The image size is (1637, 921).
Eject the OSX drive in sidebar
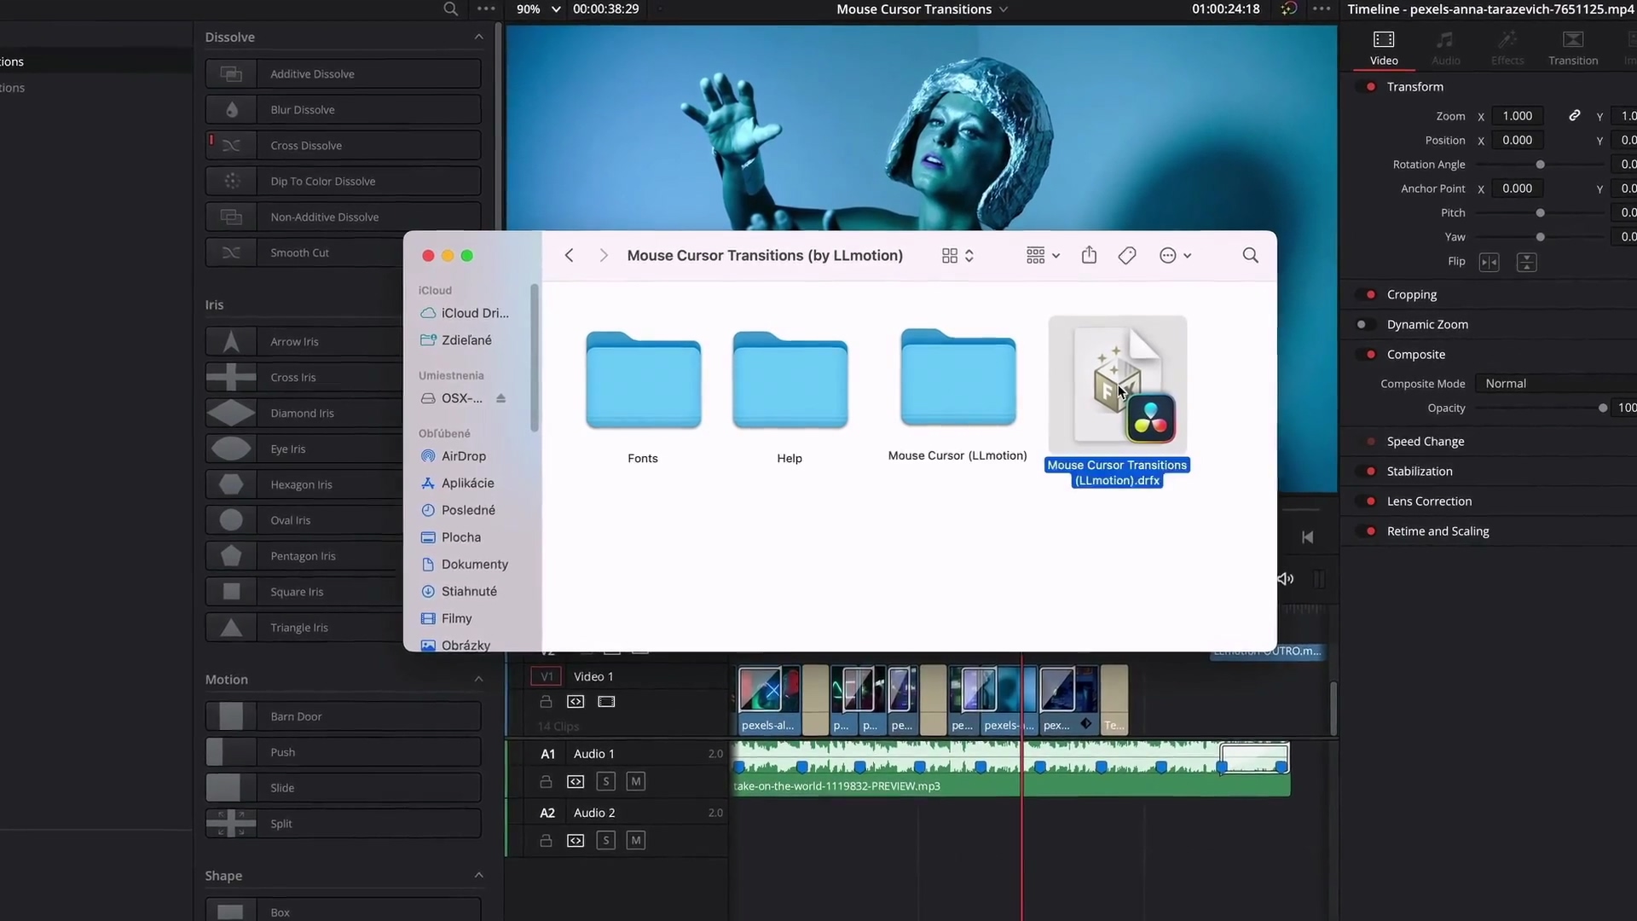[x=501, y=398]
